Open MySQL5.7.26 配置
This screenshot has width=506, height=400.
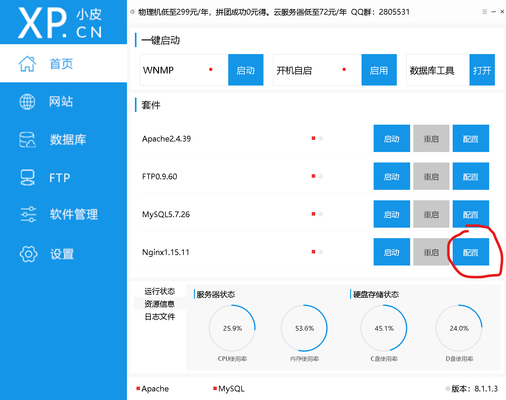[471, 214]
